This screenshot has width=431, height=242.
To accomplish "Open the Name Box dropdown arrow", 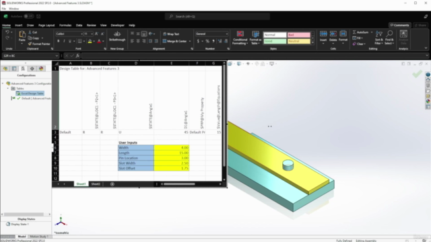I will point(57,56).
